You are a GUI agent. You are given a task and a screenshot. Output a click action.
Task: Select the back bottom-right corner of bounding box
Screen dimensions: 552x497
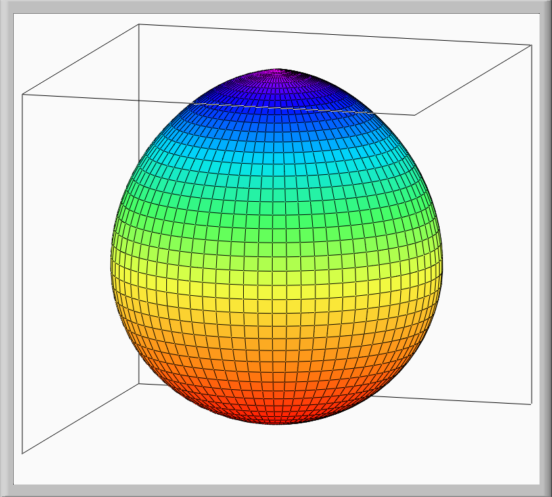pyautogui.click(x=530, y=404)
